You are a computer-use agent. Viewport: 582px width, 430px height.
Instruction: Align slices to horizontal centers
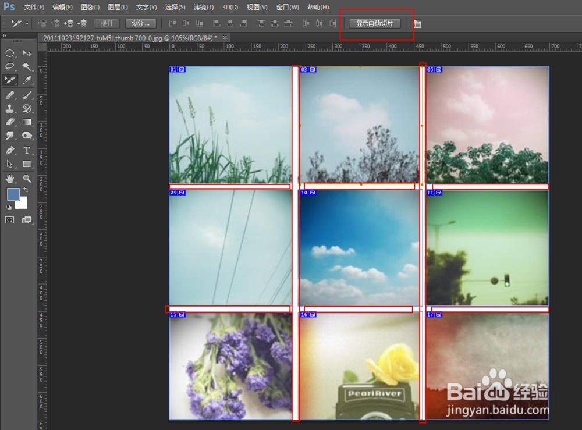point(230,24)
